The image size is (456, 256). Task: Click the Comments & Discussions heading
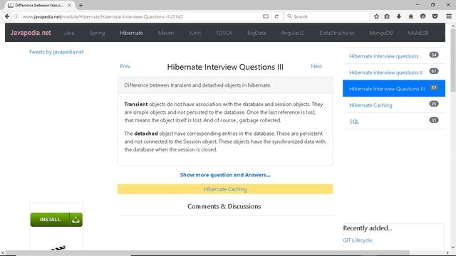pyautogui.click(x=224, y=206)
